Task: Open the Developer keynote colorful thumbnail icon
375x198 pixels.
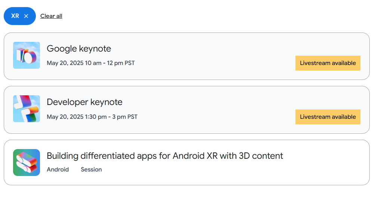Action: pyautogui.click(x=27, y=109)
